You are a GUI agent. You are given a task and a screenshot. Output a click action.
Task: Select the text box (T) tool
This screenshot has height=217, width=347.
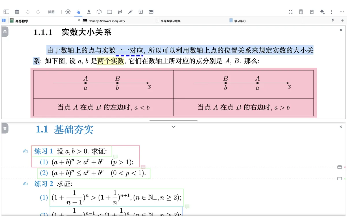pos(141,12)
